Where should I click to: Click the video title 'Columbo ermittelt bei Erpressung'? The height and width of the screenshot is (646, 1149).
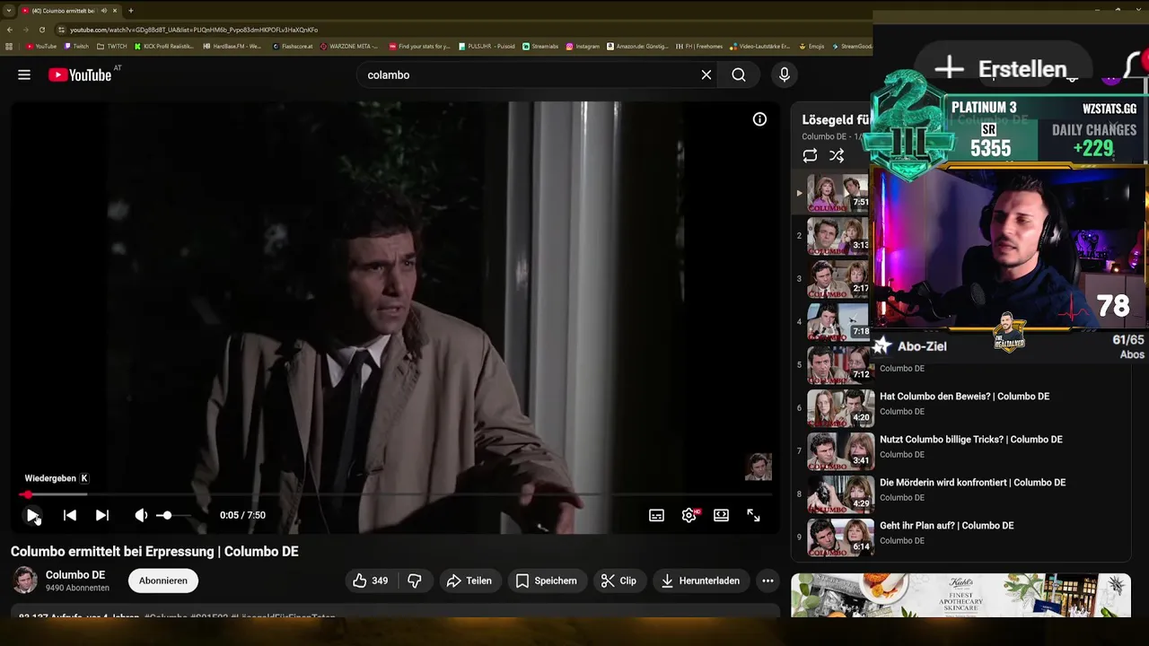point(154,552)
